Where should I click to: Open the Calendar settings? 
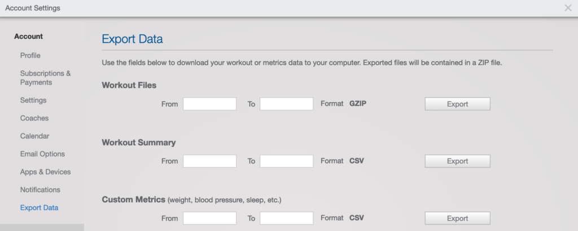click(34, 136)
